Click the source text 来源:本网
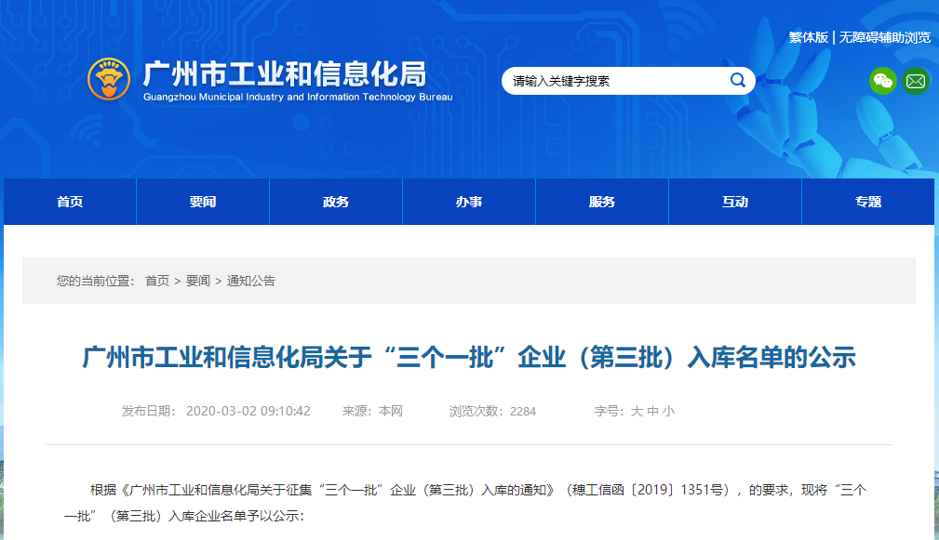 tap(372, 411)
